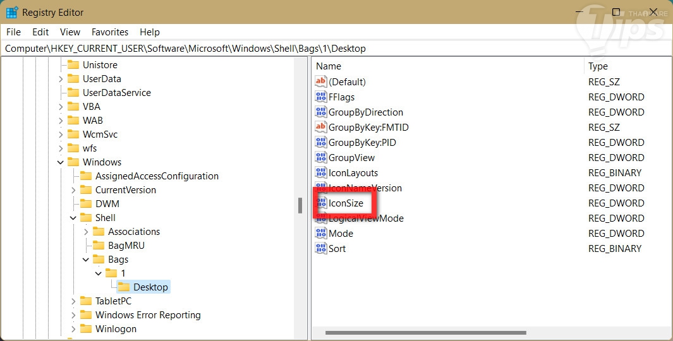Click the UserDataService folder icon

pyautogui.click(x=73, y=93)
